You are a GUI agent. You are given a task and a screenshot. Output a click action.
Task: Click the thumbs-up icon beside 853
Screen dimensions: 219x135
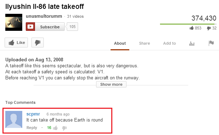point(191,28)
